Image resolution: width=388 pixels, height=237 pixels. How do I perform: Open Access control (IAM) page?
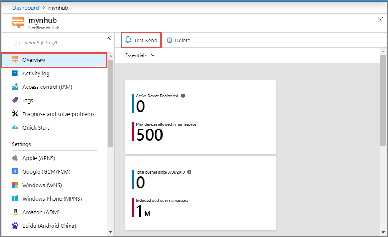[x=47, y=87]
